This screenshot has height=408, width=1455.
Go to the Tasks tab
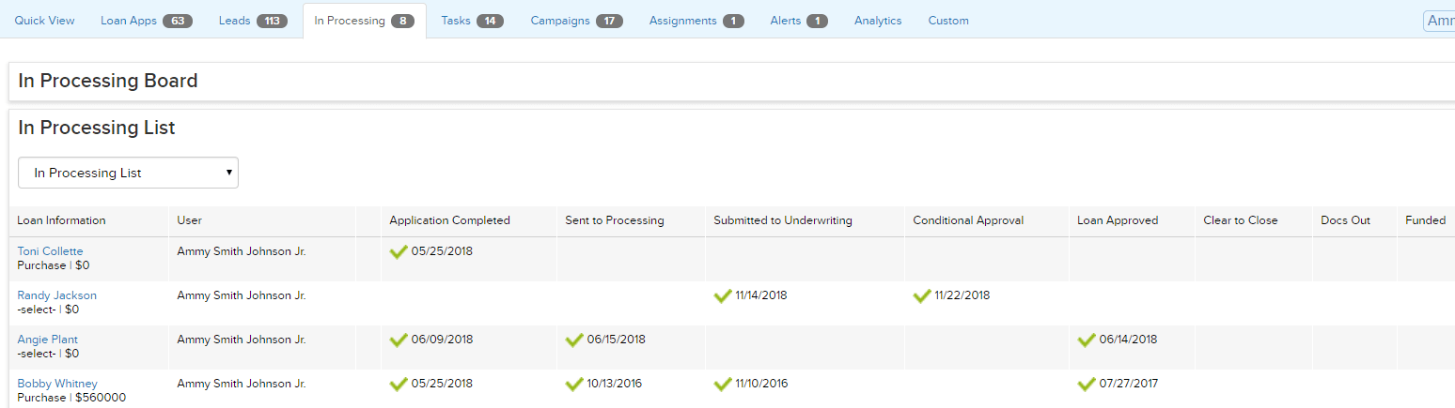pos(471,21)
